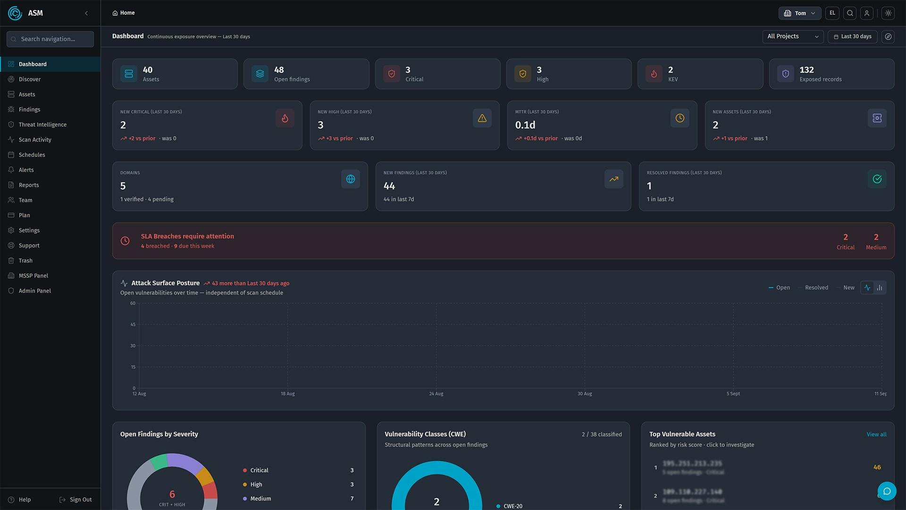Open the Assets page from sidebar
The image size is (906, 510).
pyautogui.click(x=50, y=94)
